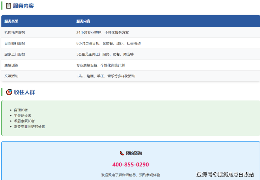Click the 需要专业照护的长者 list item
Screen dimensions: 260x180
29,126
